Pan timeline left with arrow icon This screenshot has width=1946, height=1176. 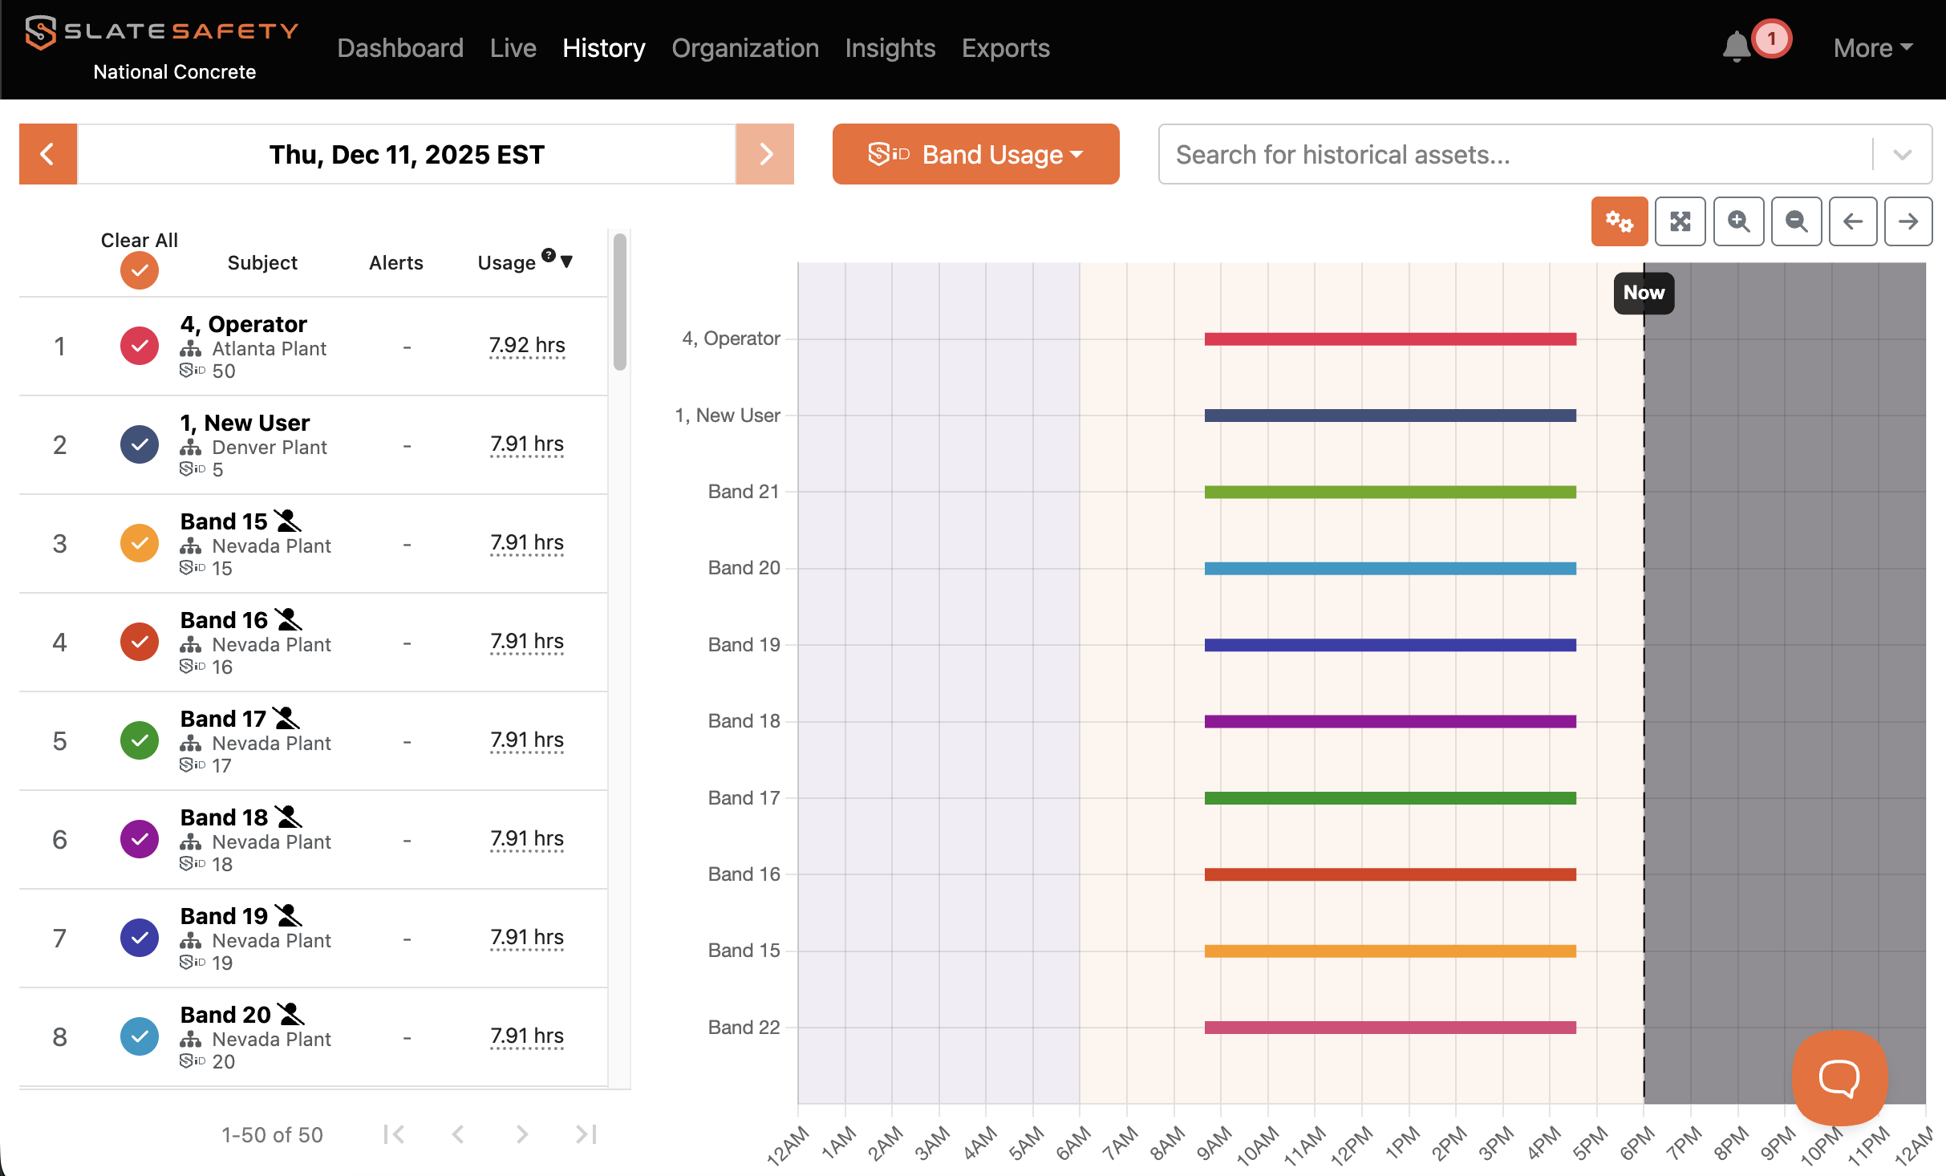point(1853,221)
